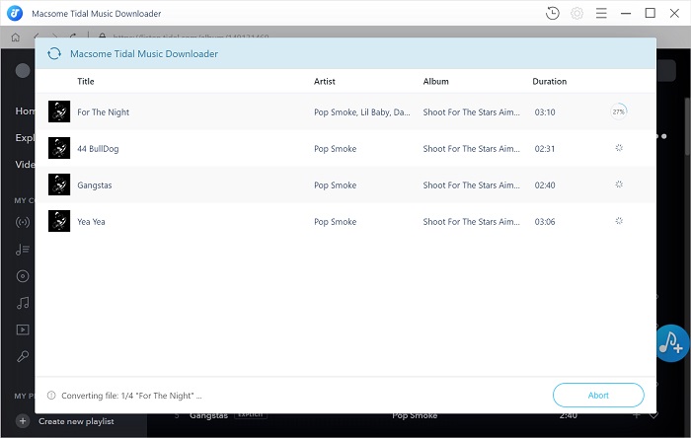Click the videos play icon in Tidal sidebar
Image resolution: width=691 pixels, height=438 pixels.
[23, 329]
